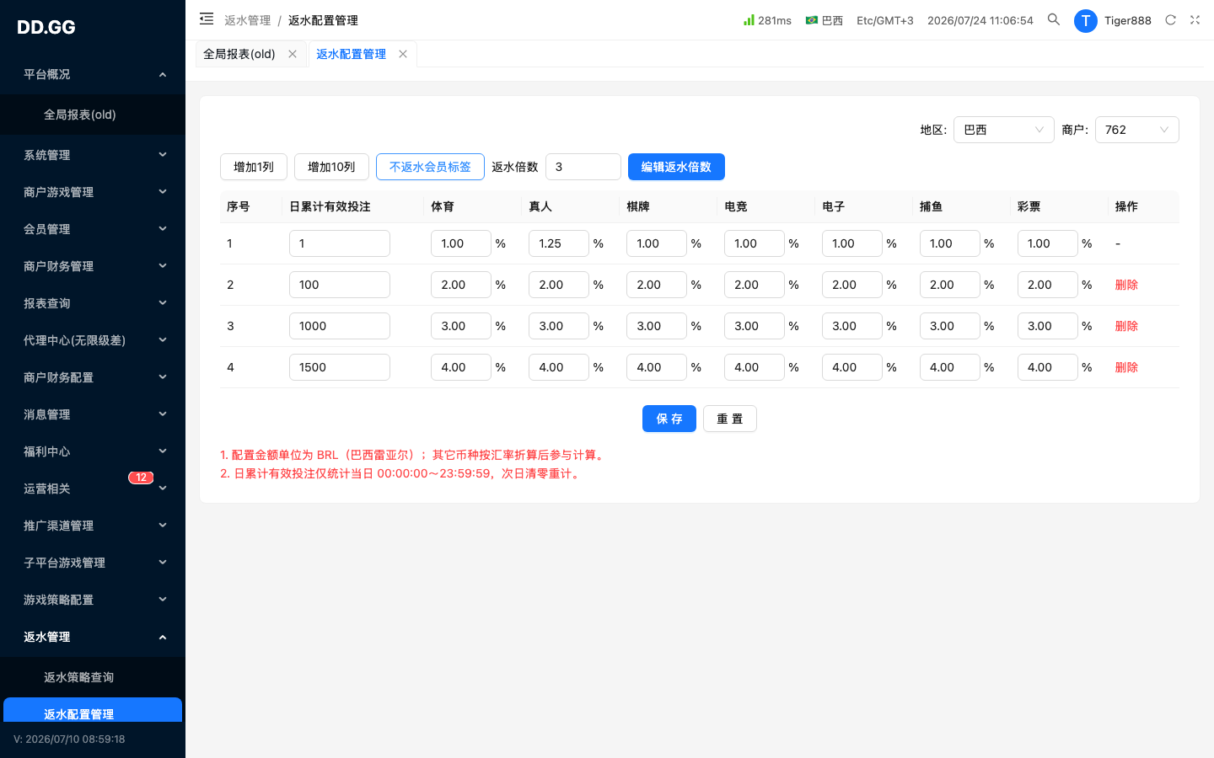Focus row 2 日累计有效投注 input with 100

[x=340, y=285]
